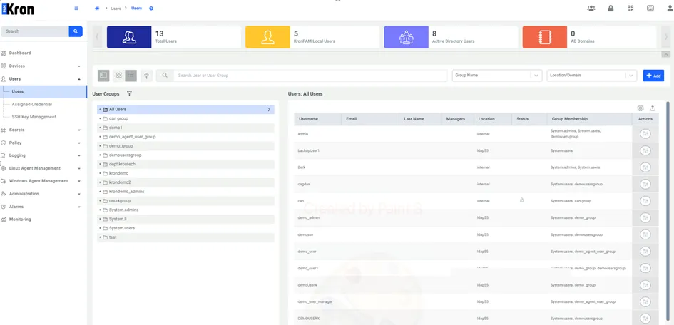Collapse the Users sidebar menu

(79, 79)
